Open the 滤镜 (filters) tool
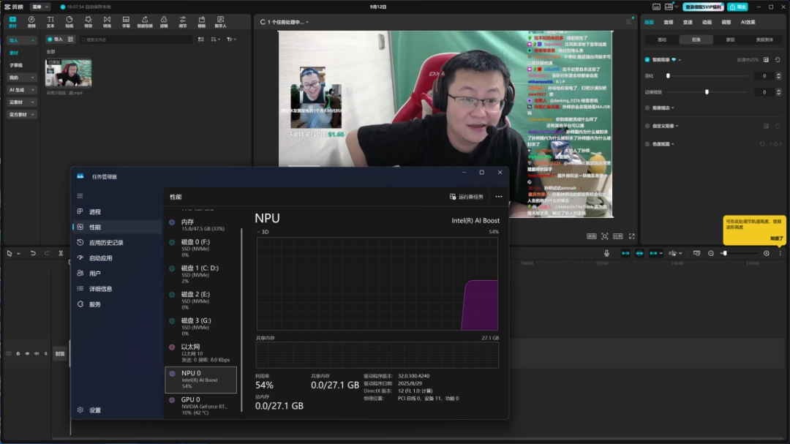Image resolution: width=790 pixels, height=444 pixels. [x=164, y=22]
